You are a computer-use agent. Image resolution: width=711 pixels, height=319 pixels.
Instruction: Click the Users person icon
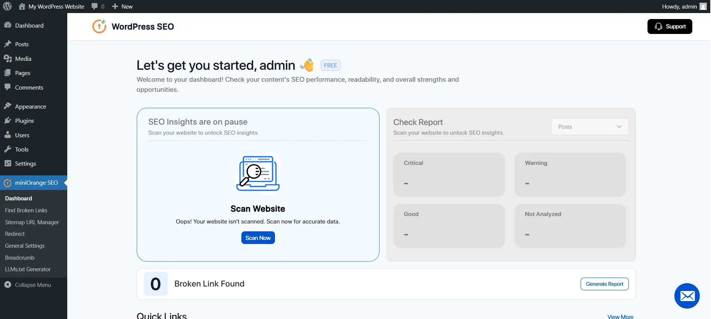point(8,135)
